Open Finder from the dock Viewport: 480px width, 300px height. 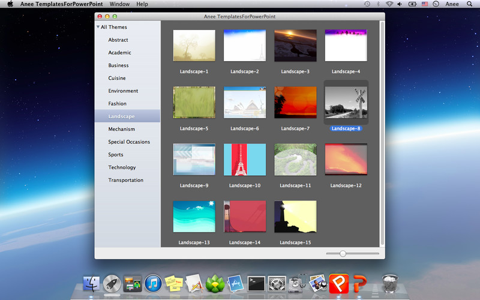[x=91, y=284]
